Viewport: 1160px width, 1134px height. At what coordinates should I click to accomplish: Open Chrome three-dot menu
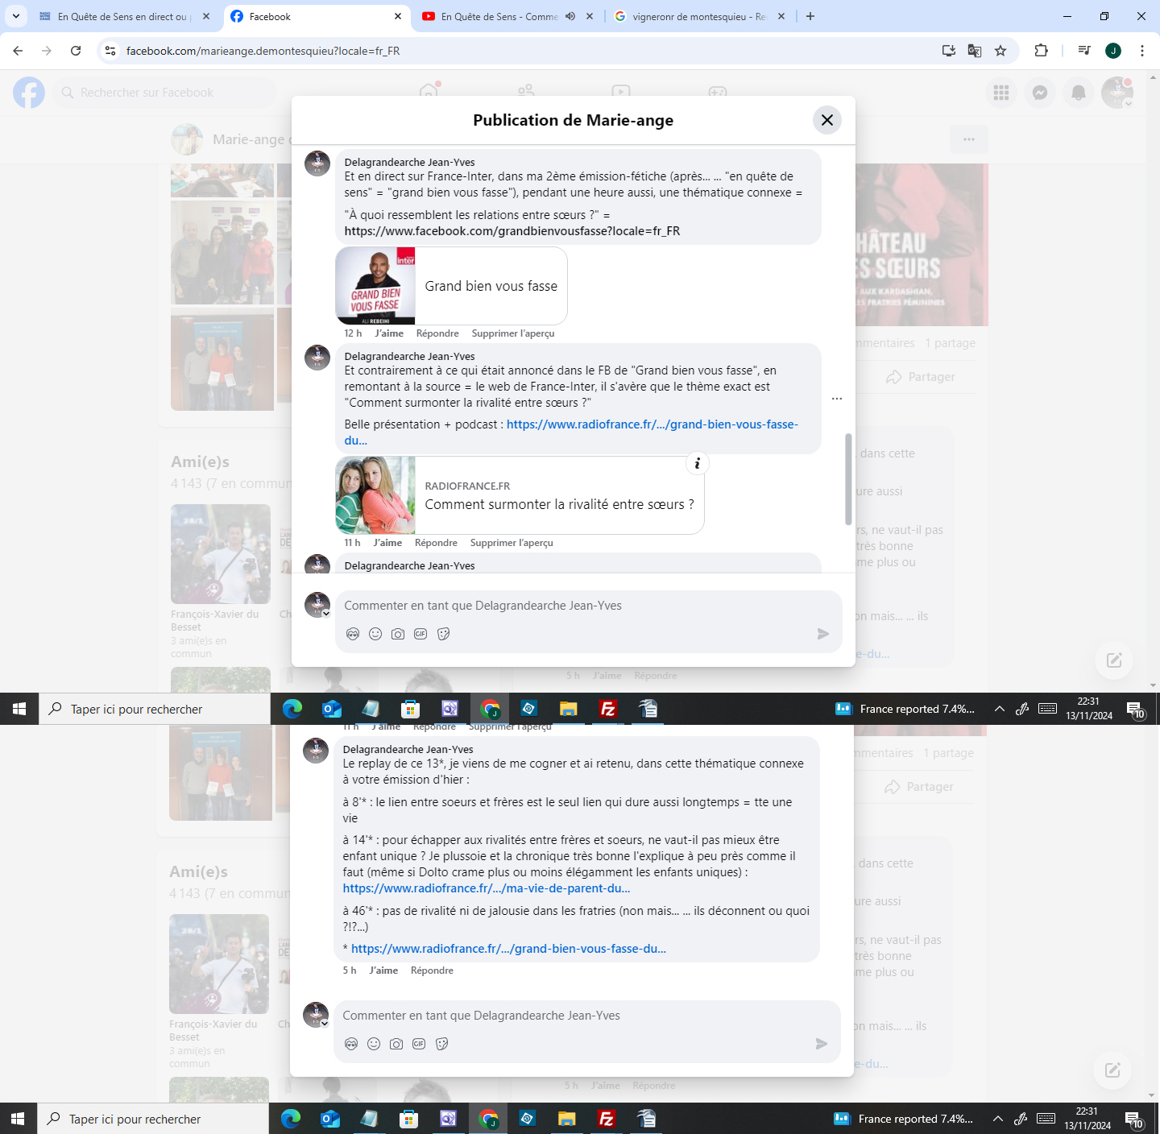coord(1142,51)
